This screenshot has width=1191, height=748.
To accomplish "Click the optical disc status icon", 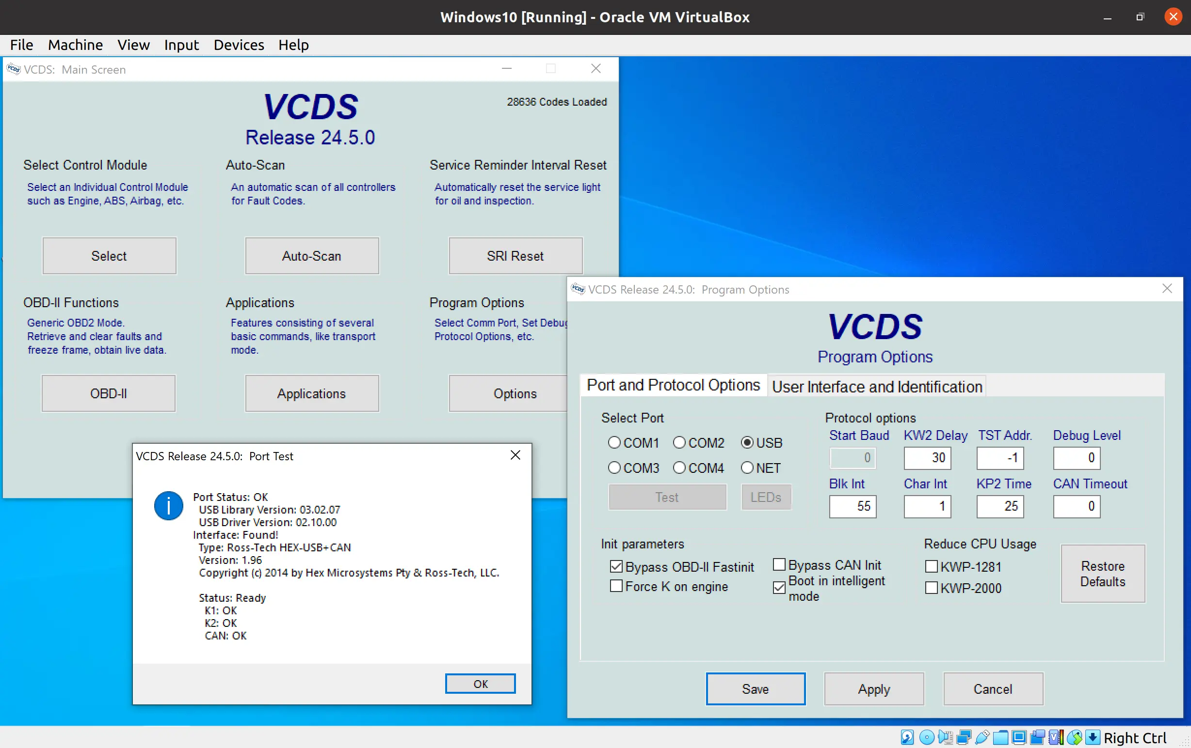I will [x=927, y=738].
